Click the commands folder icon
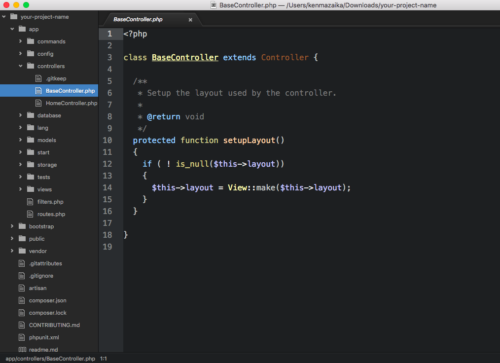 [x=31, y=41]
